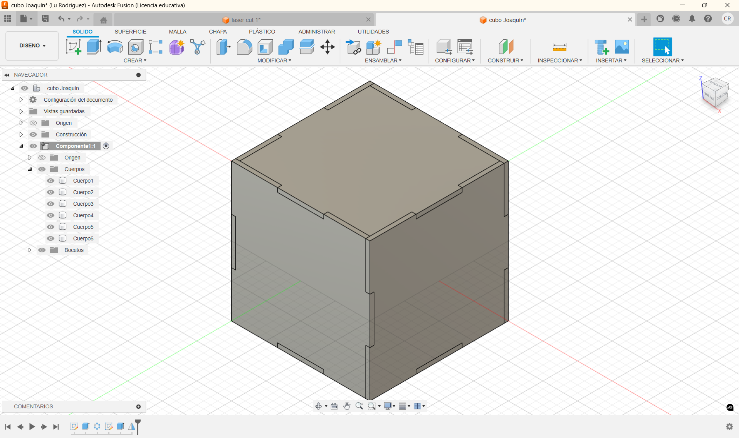
Task: Switch to the SUPERFICIE tab
Action: pos(130,32)
